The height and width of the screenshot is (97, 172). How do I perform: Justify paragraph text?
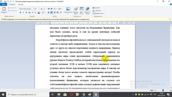pyautogui.click(x=58, y=13)
